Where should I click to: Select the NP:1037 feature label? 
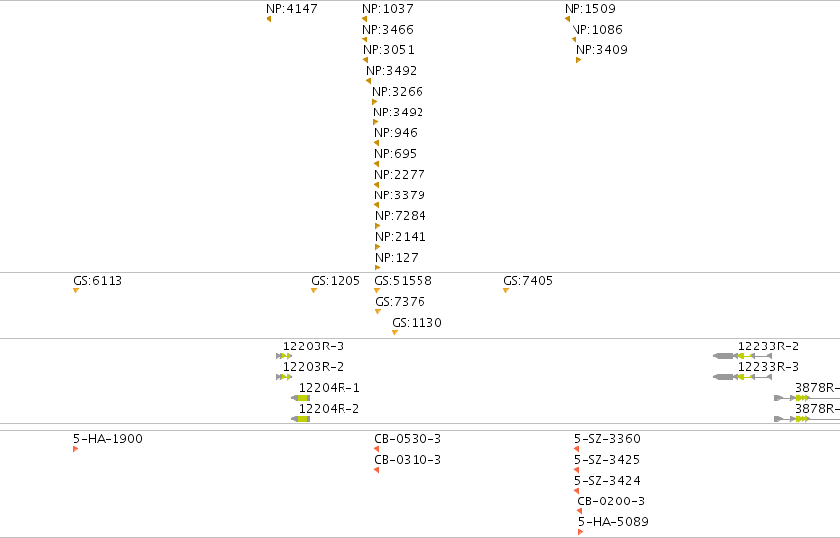[388, 9]
